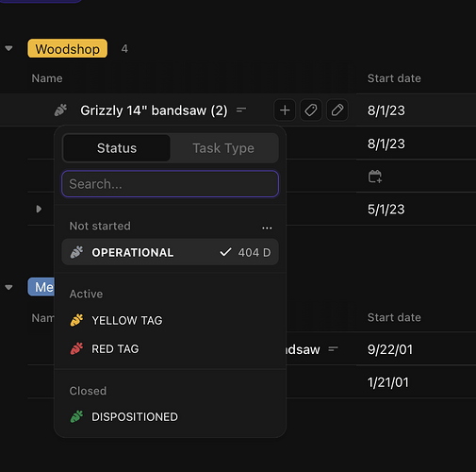Image resolution: width=476 pixels, height=472 pixels.
Task: Open the calendar add-date icon
Action: coord(375,177)
